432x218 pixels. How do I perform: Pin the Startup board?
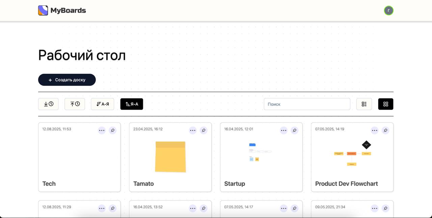pos(295,130)
